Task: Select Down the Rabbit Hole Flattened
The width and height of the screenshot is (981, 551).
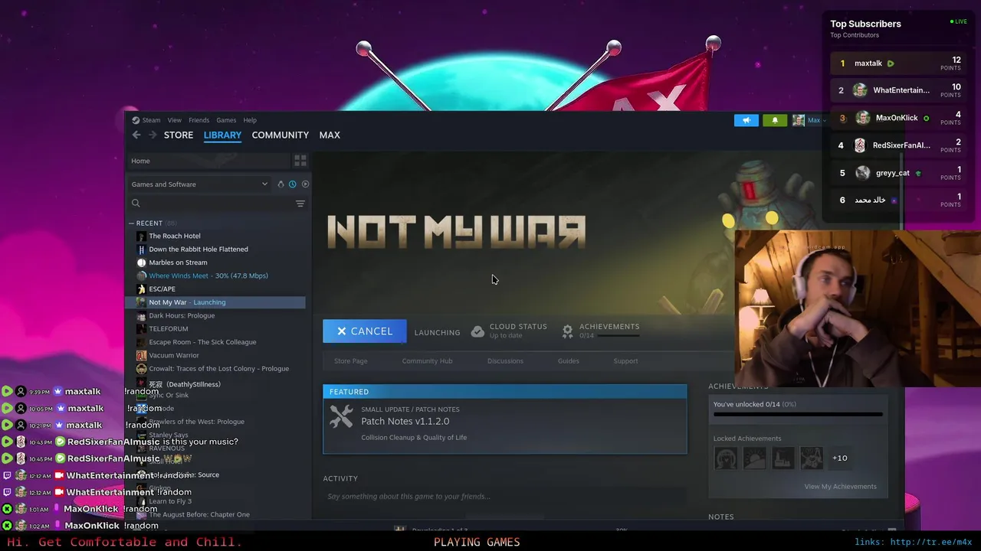Action: [198, 249]
